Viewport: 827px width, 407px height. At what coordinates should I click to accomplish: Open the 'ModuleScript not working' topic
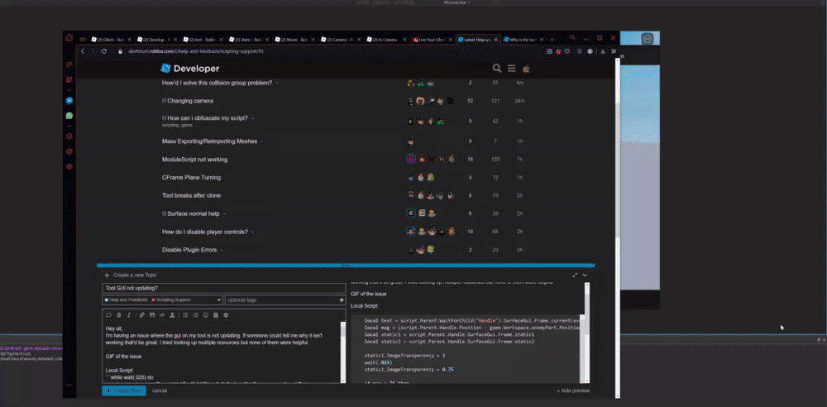(x=194, y=160)
